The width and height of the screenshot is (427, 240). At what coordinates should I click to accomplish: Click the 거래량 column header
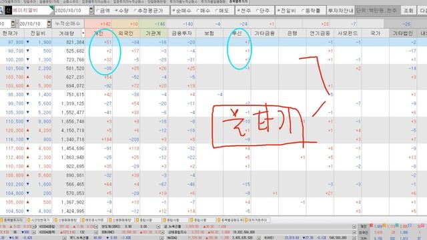[x=67, y=33]
